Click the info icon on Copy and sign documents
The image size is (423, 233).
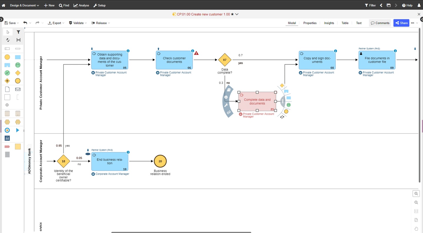pos(336,51)
